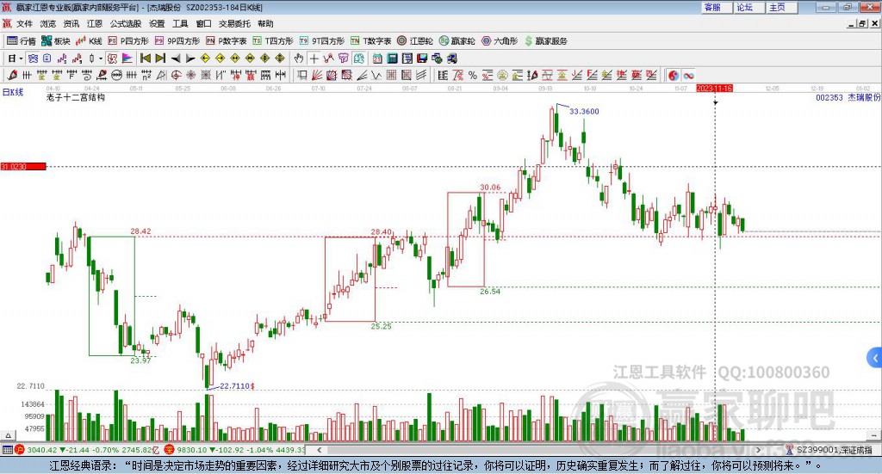The image size is (882, 474).
Task: Step chart left with black left arrow
Action: coord(176,58)
